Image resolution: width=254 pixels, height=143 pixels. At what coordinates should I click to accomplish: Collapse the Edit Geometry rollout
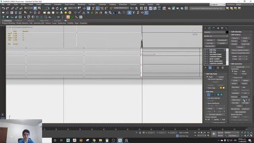pyautogui.click(x=237, y=64)
